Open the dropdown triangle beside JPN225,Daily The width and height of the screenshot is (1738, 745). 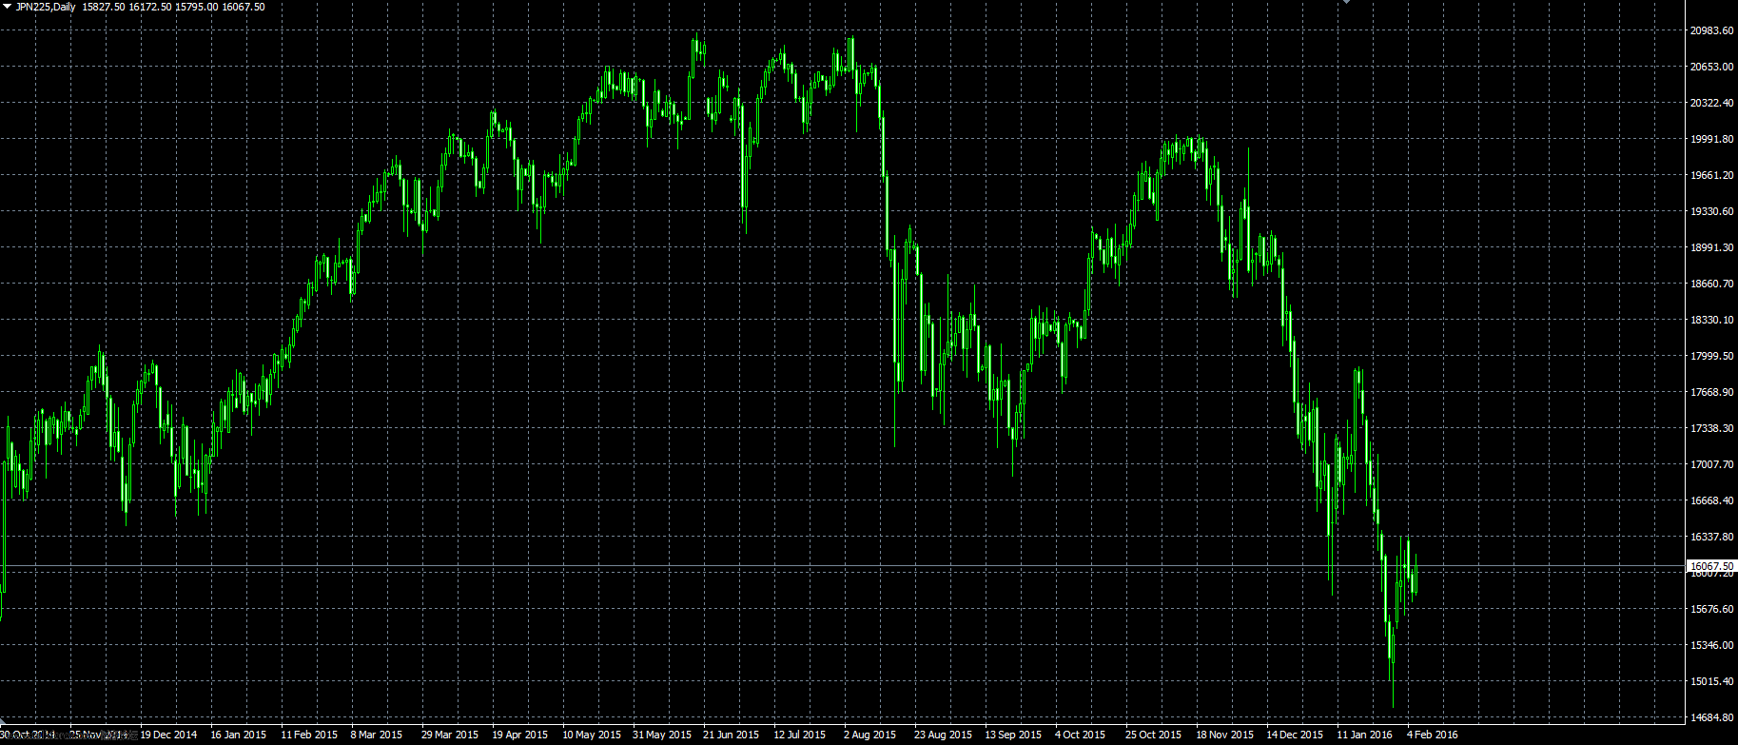[x=7, y=7]
